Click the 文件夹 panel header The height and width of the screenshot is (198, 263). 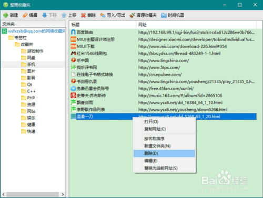[33, 24]
